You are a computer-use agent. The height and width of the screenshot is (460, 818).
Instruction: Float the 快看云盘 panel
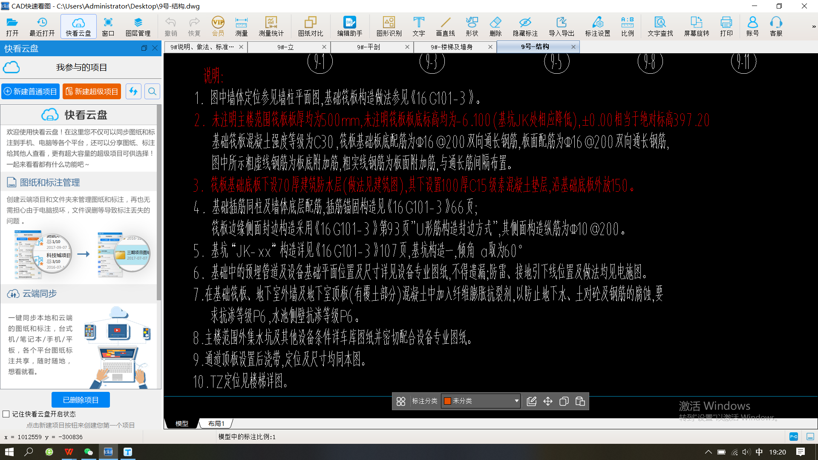pos(144,49)
